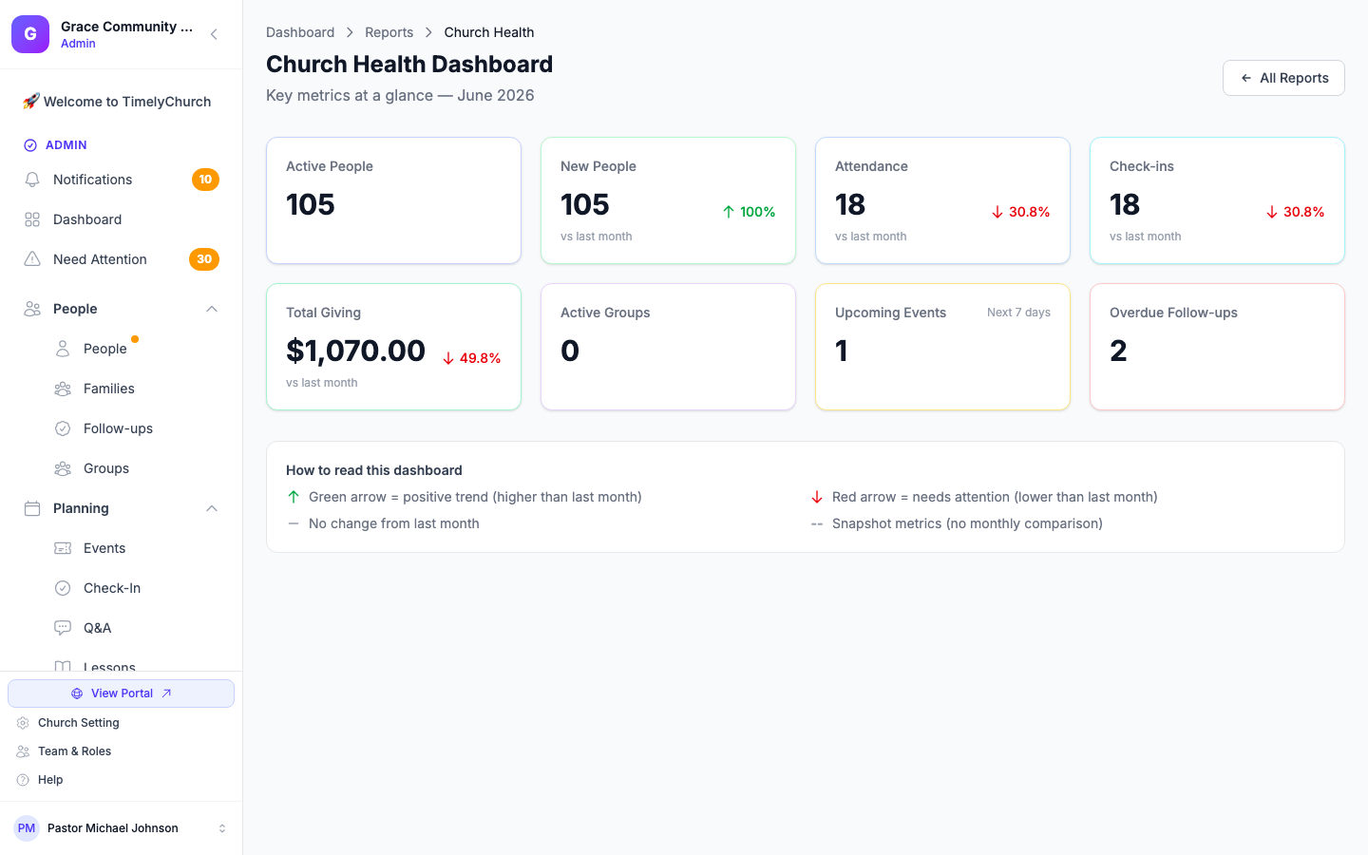The height and width of the screenshot is (855, 1368).
Task: Click Welcome to TimelyChurch link
Action: pos(122,102)
